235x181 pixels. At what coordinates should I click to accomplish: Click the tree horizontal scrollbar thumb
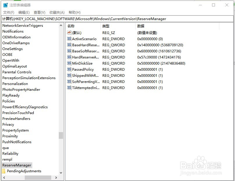coord(38,178)
